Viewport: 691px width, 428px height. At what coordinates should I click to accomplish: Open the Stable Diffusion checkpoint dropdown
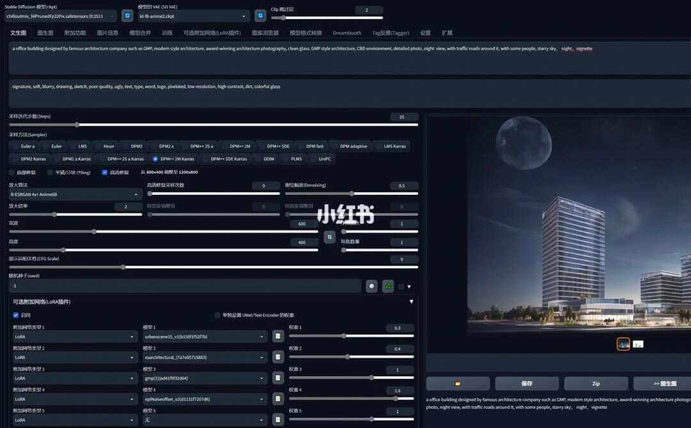coord(61,16)
